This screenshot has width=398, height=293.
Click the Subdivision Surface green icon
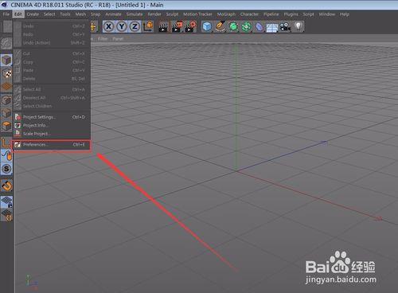click(233, 27)
